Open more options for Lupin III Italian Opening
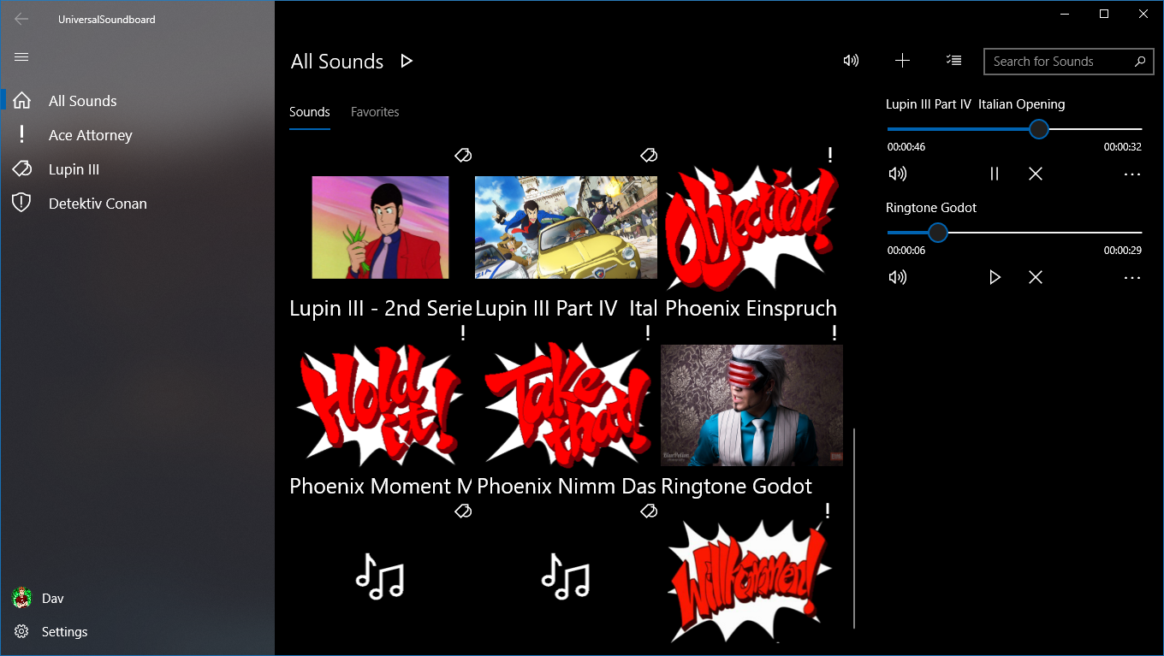This screenshot has height=656, width=1164. point(1132,174)
